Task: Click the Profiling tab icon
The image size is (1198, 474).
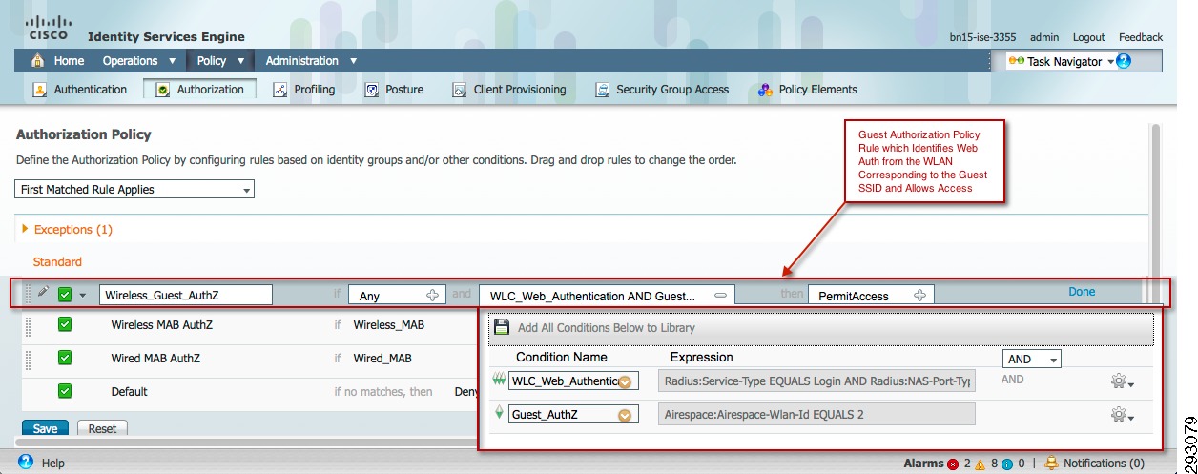Action: [279, 90]
